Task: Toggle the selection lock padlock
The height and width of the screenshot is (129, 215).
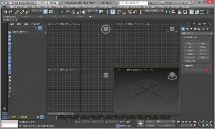Action: (71, 122)
